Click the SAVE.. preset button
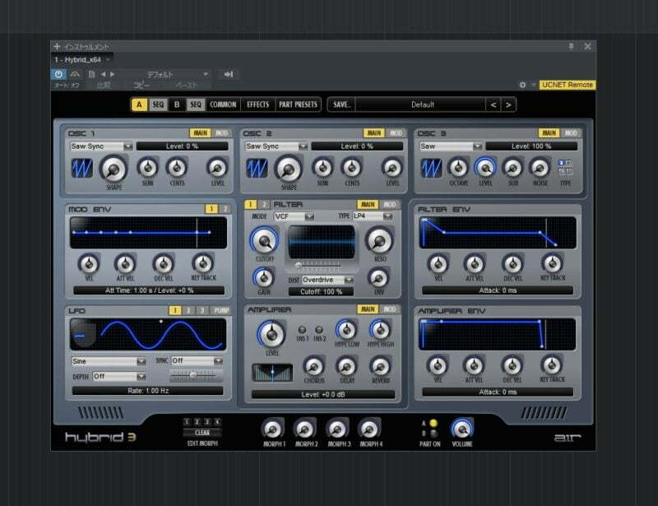Image resolution: width=658 pixels, height=506 pixels. coord(341,104)
